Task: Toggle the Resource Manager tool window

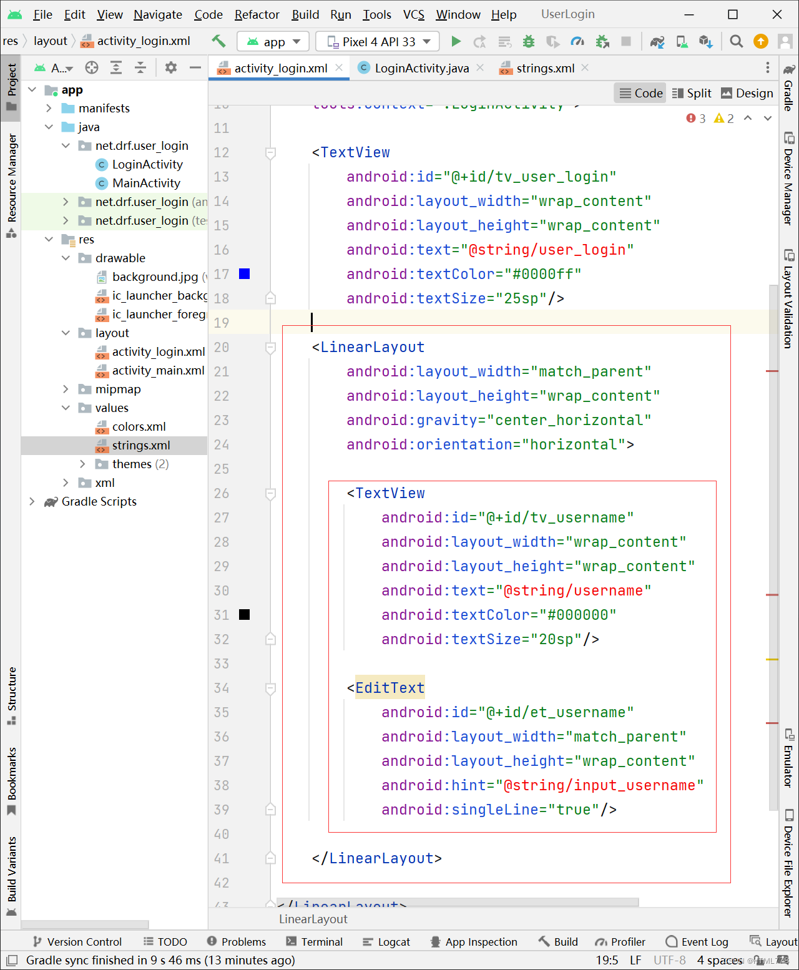Action: click(x=11, y=186)
